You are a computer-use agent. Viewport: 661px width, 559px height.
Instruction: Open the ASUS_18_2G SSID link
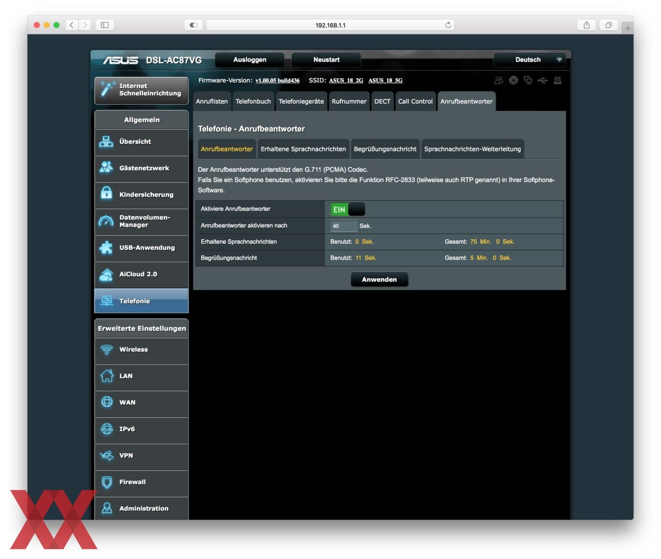coord(346,81)
